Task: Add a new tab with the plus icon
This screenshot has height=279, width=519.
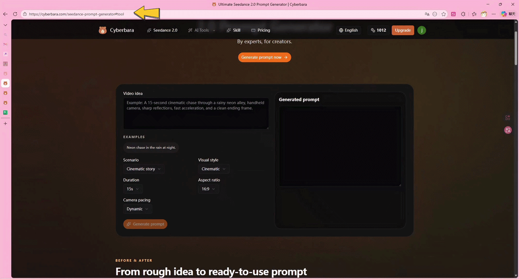Action: (x=5, y=123)
